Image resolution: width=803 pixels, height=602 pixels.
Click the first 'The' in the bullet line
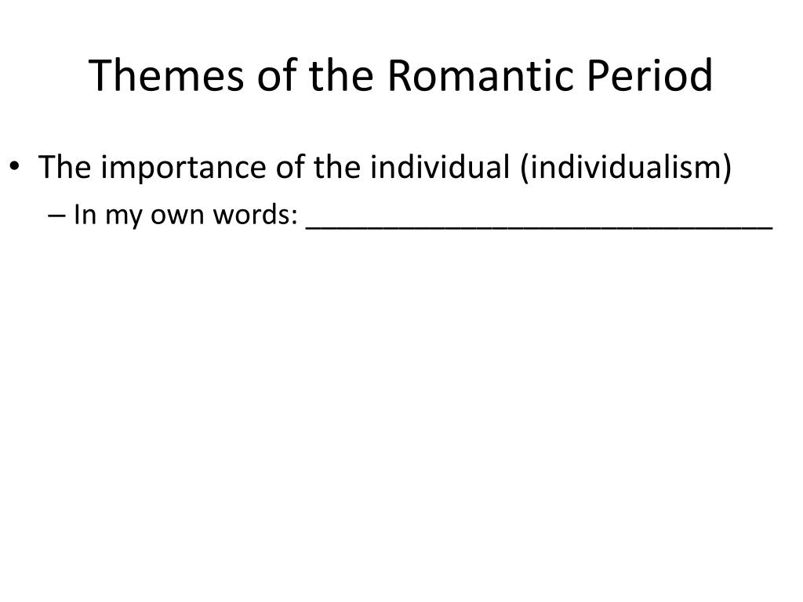pyautogui.click(x=64, y=167)
